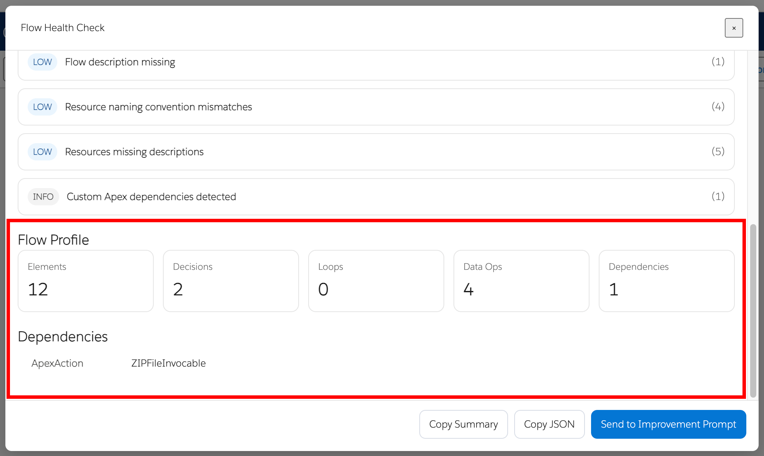Click the Copy JSON button
Screen dimensions: 764x456
549,424
